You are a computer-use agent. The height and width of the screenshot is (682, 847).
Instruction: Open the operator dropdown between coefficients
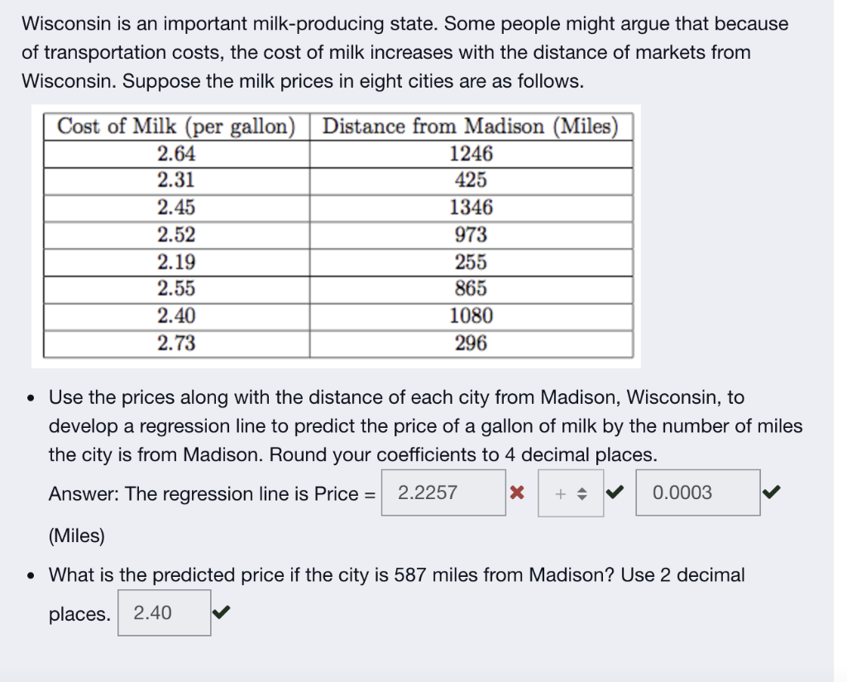pyautogui.click(x=570, y=492)
